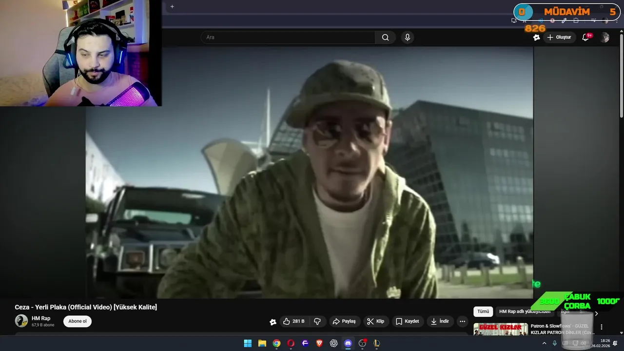Open the purple F app on taskbar

coord(305,343)
